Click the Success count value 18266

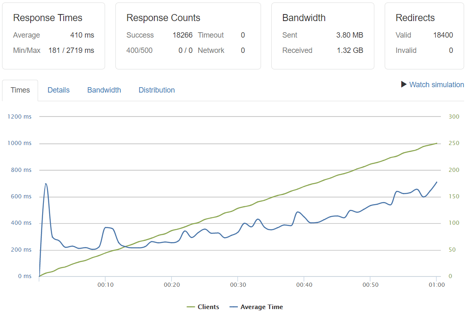pos(182,35)
